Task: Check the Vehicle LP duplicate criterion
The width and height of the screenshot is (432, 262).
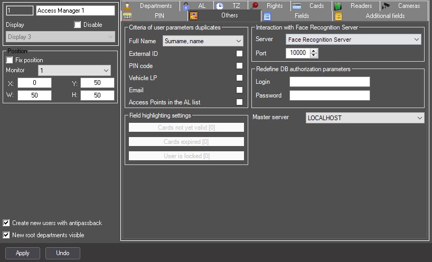Action: 239,78
